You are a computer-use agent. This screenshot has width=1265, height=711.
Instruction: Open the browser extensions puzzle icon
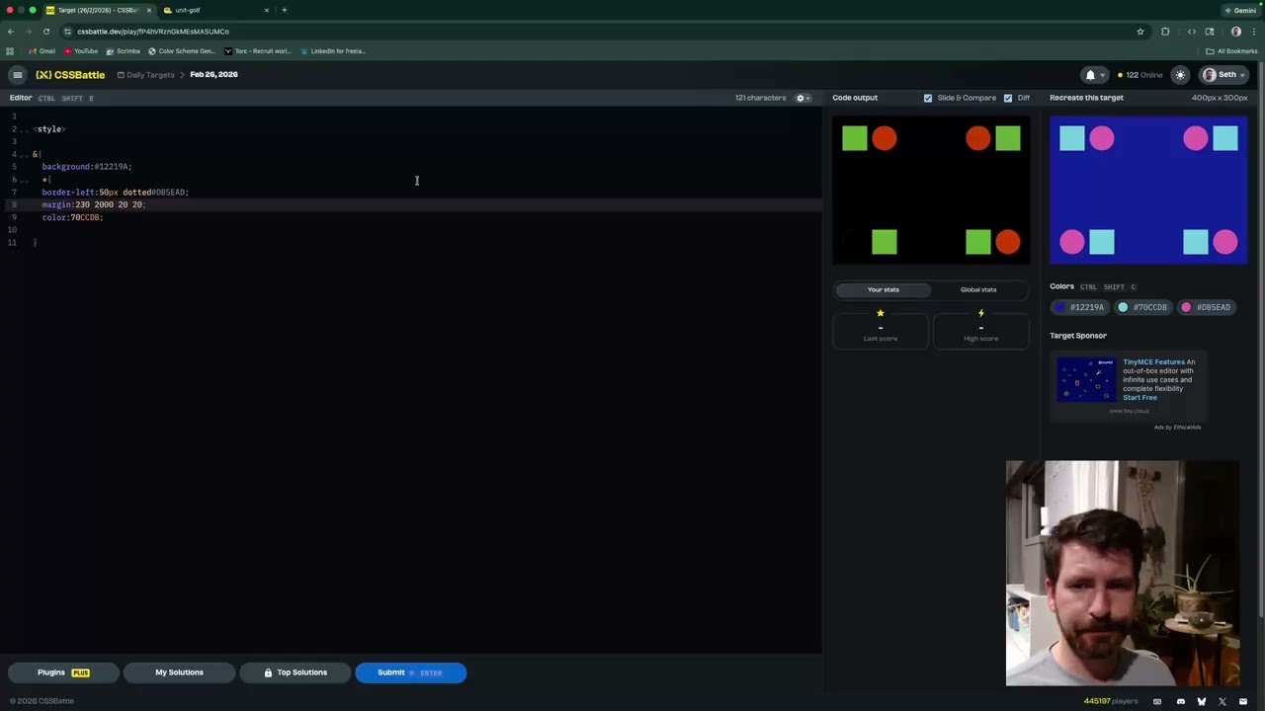[1165, 32]
